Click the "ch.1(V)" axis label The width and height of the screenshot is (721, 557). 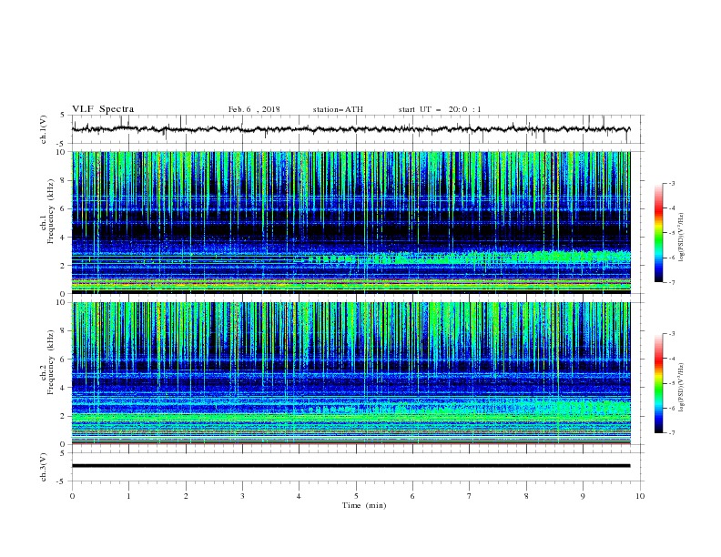pos(44,129)
